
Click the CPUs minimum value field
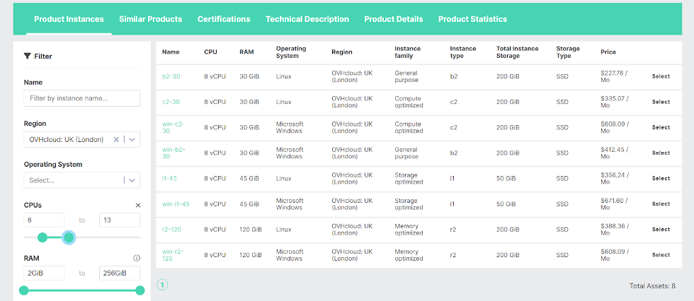click(44, 220)
